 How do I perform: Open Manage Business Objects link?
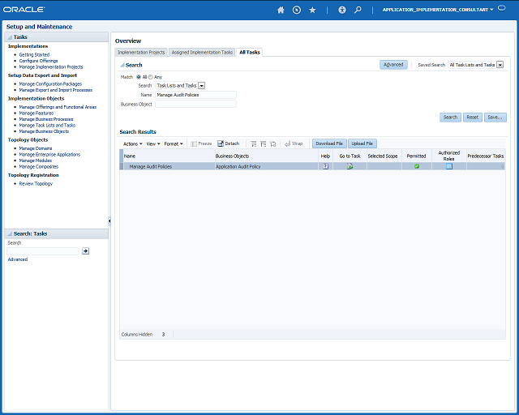(x=44, y=131)
